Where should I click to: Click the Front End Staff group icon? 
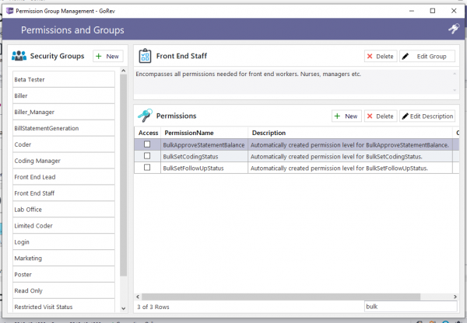pyautogui.click(x=144, y=57)
